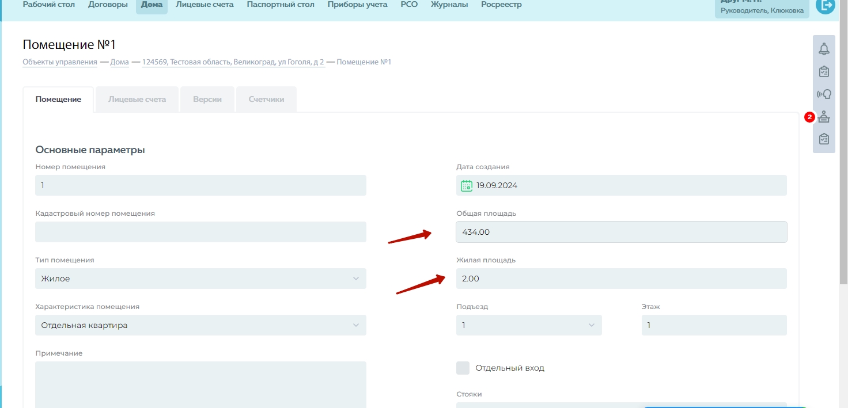Open the Паспортный стол menu item

281,5
